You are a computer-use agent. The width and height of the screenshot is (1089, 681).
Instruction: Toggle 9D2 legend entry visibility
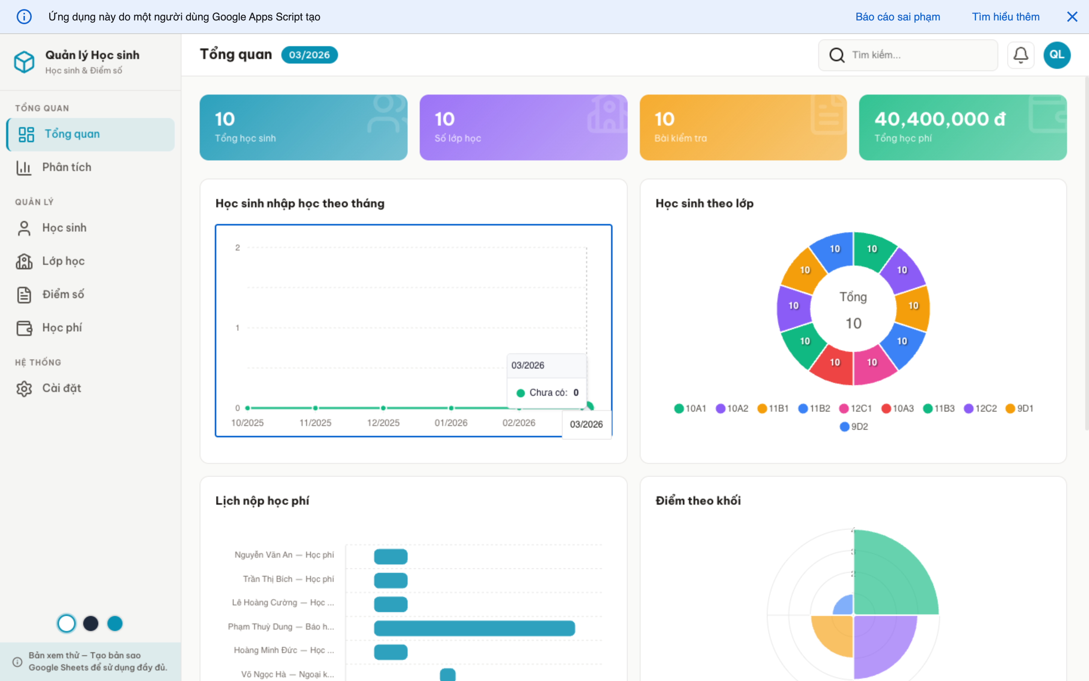click(854, 426)
